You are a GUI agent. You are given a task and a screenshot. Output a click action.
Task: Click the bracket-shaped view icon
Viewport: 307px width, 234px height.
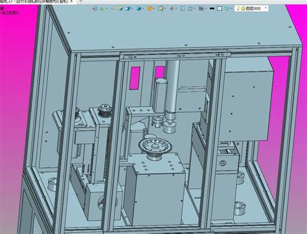(x=190, y=8)
